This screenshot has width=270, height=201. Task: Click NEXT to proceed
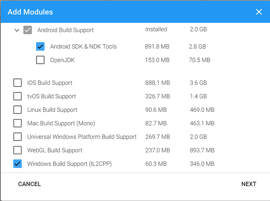(x=249, y=184)
